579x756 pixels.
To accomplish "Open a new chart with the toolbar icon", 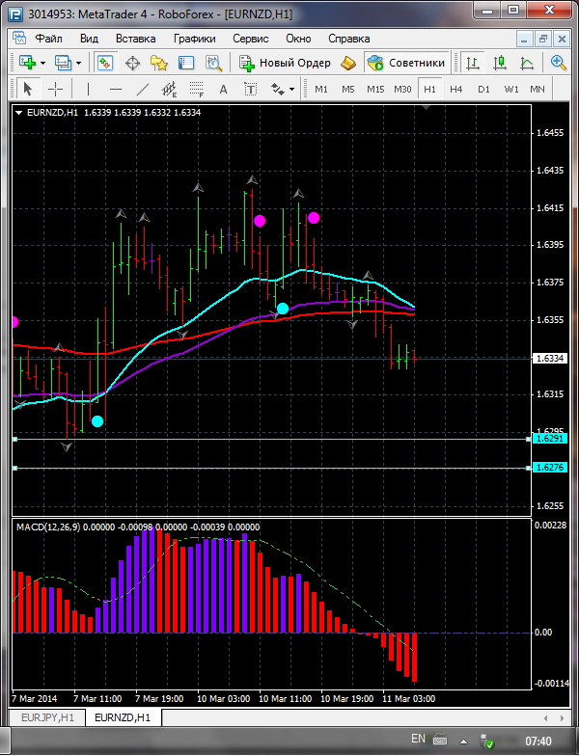I will click(x=27, y=63).
